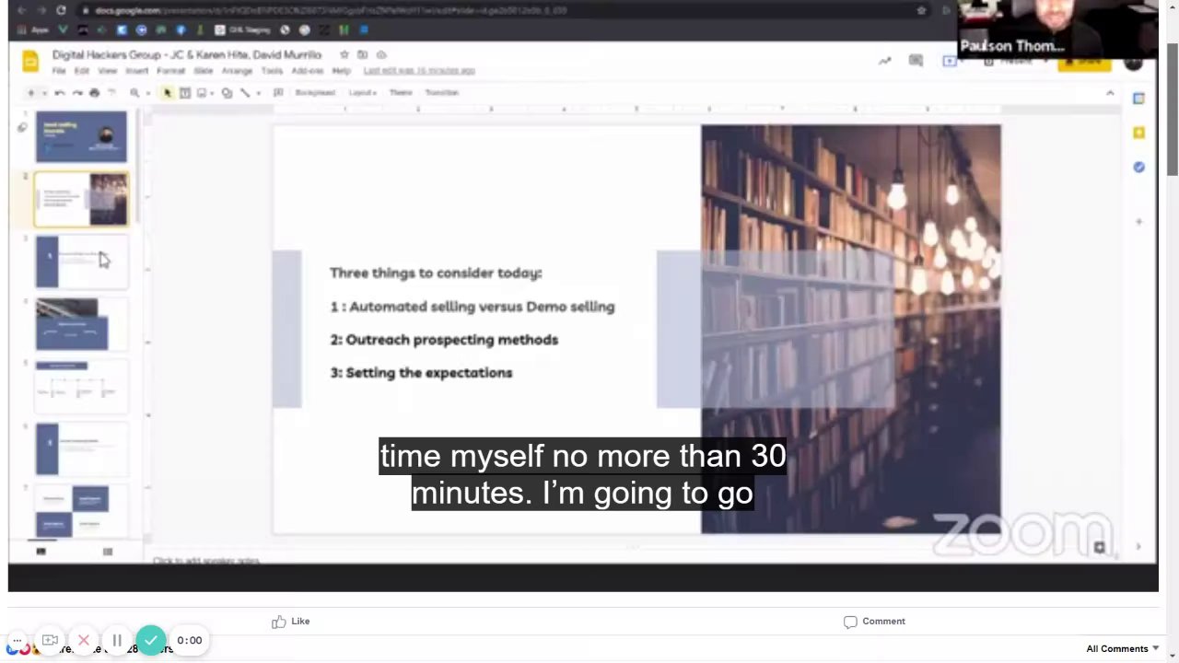Image resolution: width=1179 pixels, height=663 pixels.
Task: Click the Theme toolbar button
Action: (x=401, y=93)
